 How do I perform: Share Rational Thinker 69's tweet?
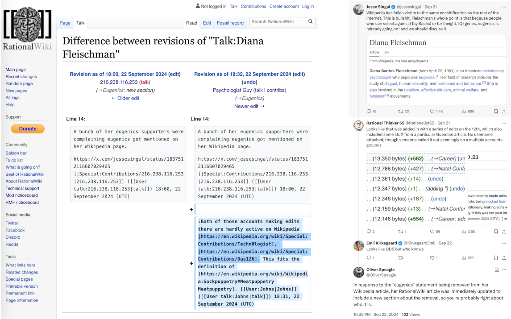pos(504,232)
